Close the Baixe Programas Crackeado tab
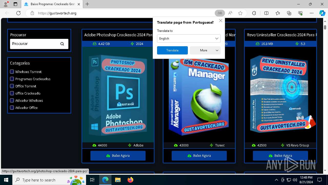The image size is (328, 185). pyautogui.click(x=79, y=4)
